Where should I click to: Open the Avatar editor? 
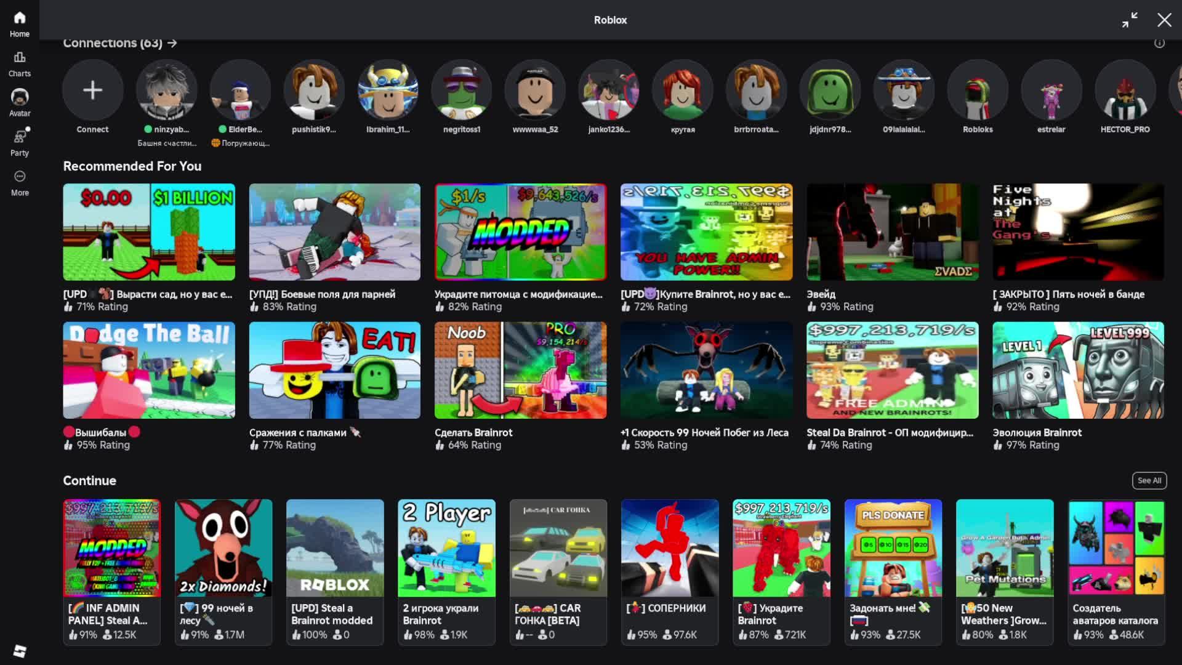tap(19, 103)
